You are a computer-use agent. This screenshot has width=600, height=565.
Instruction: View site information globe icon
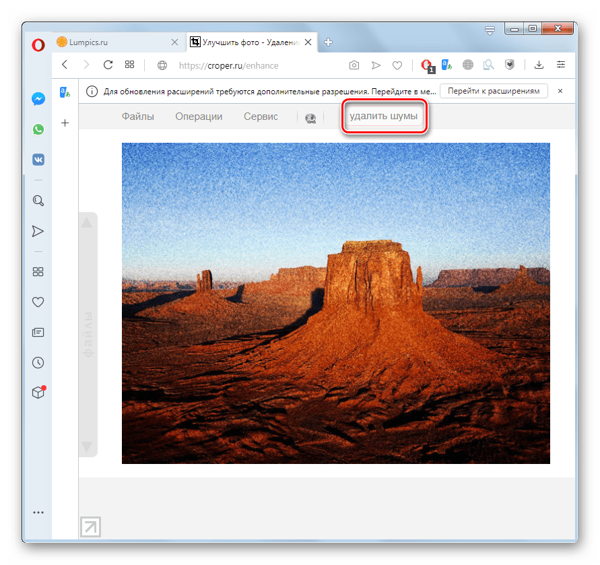click(162, 65)
